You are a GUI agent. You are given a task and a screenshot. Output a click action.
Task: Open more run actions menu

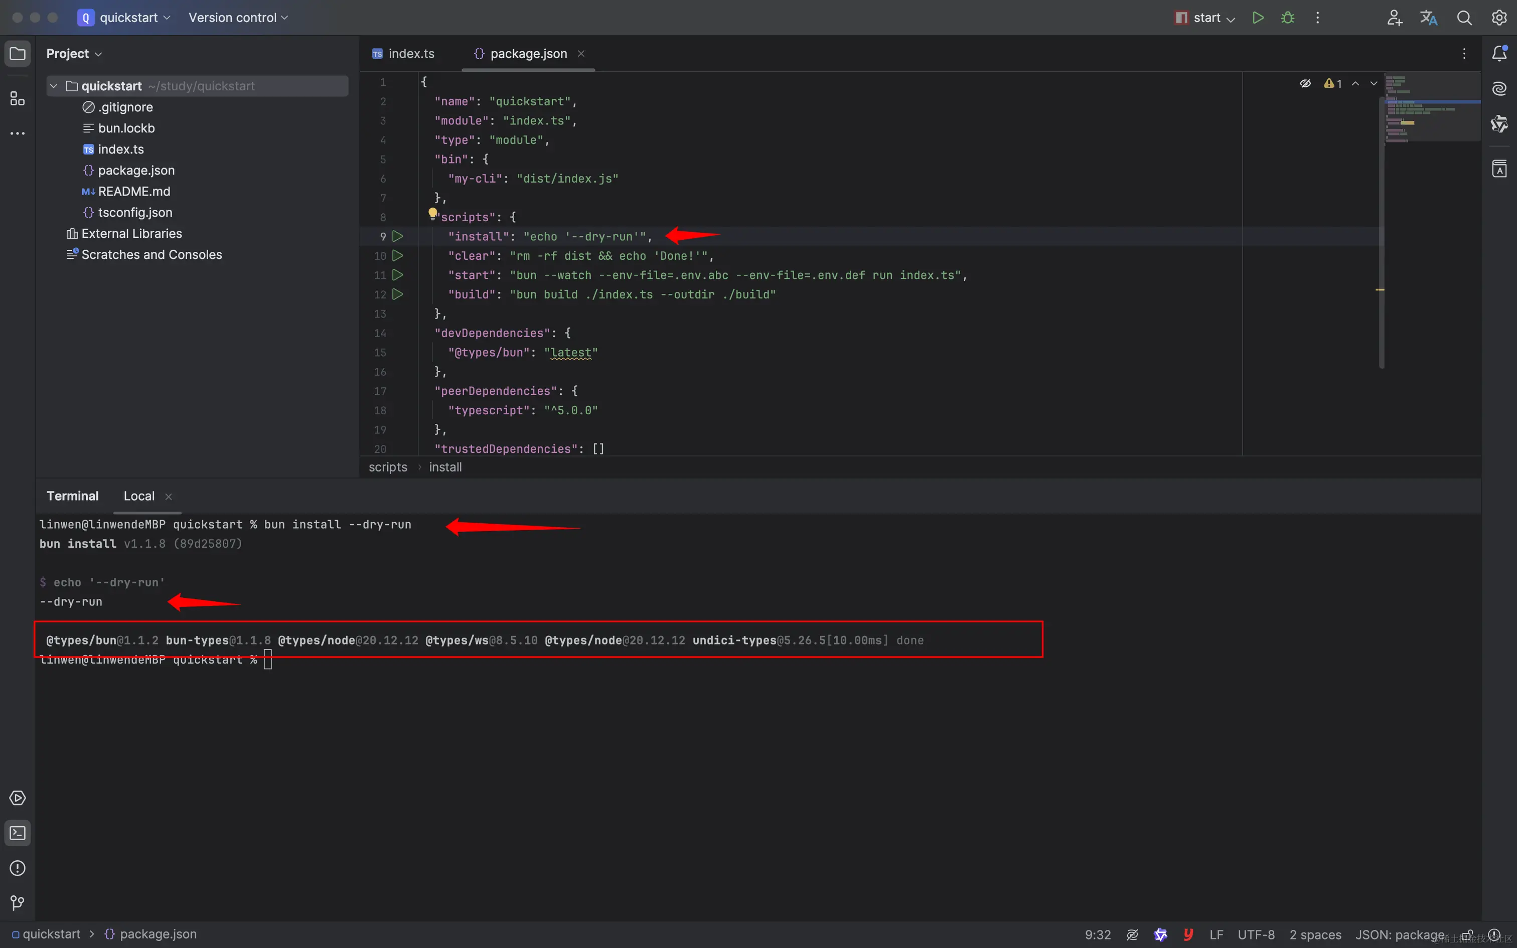[1318, 18]
